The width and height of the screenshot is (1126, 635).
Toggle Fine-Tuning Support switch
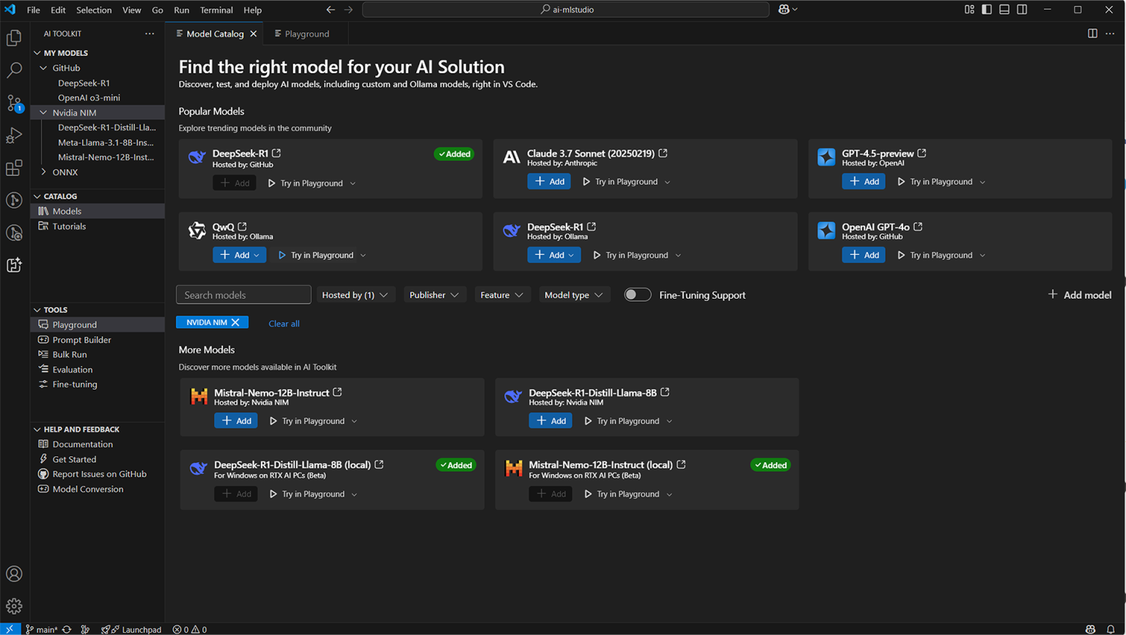(x=637, y=294)
